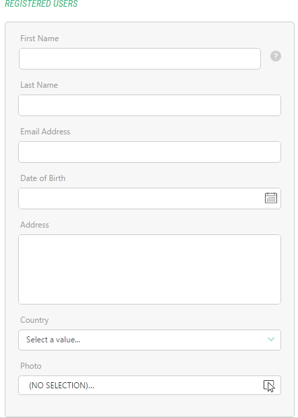
Task: Click the help question mark icon
Action: pos(276,56)
